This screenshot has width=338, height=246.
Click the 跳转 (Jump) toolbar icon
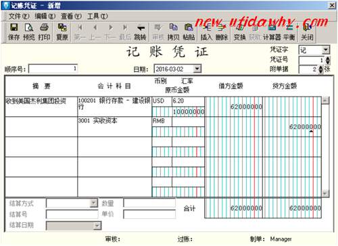(140, 32)
